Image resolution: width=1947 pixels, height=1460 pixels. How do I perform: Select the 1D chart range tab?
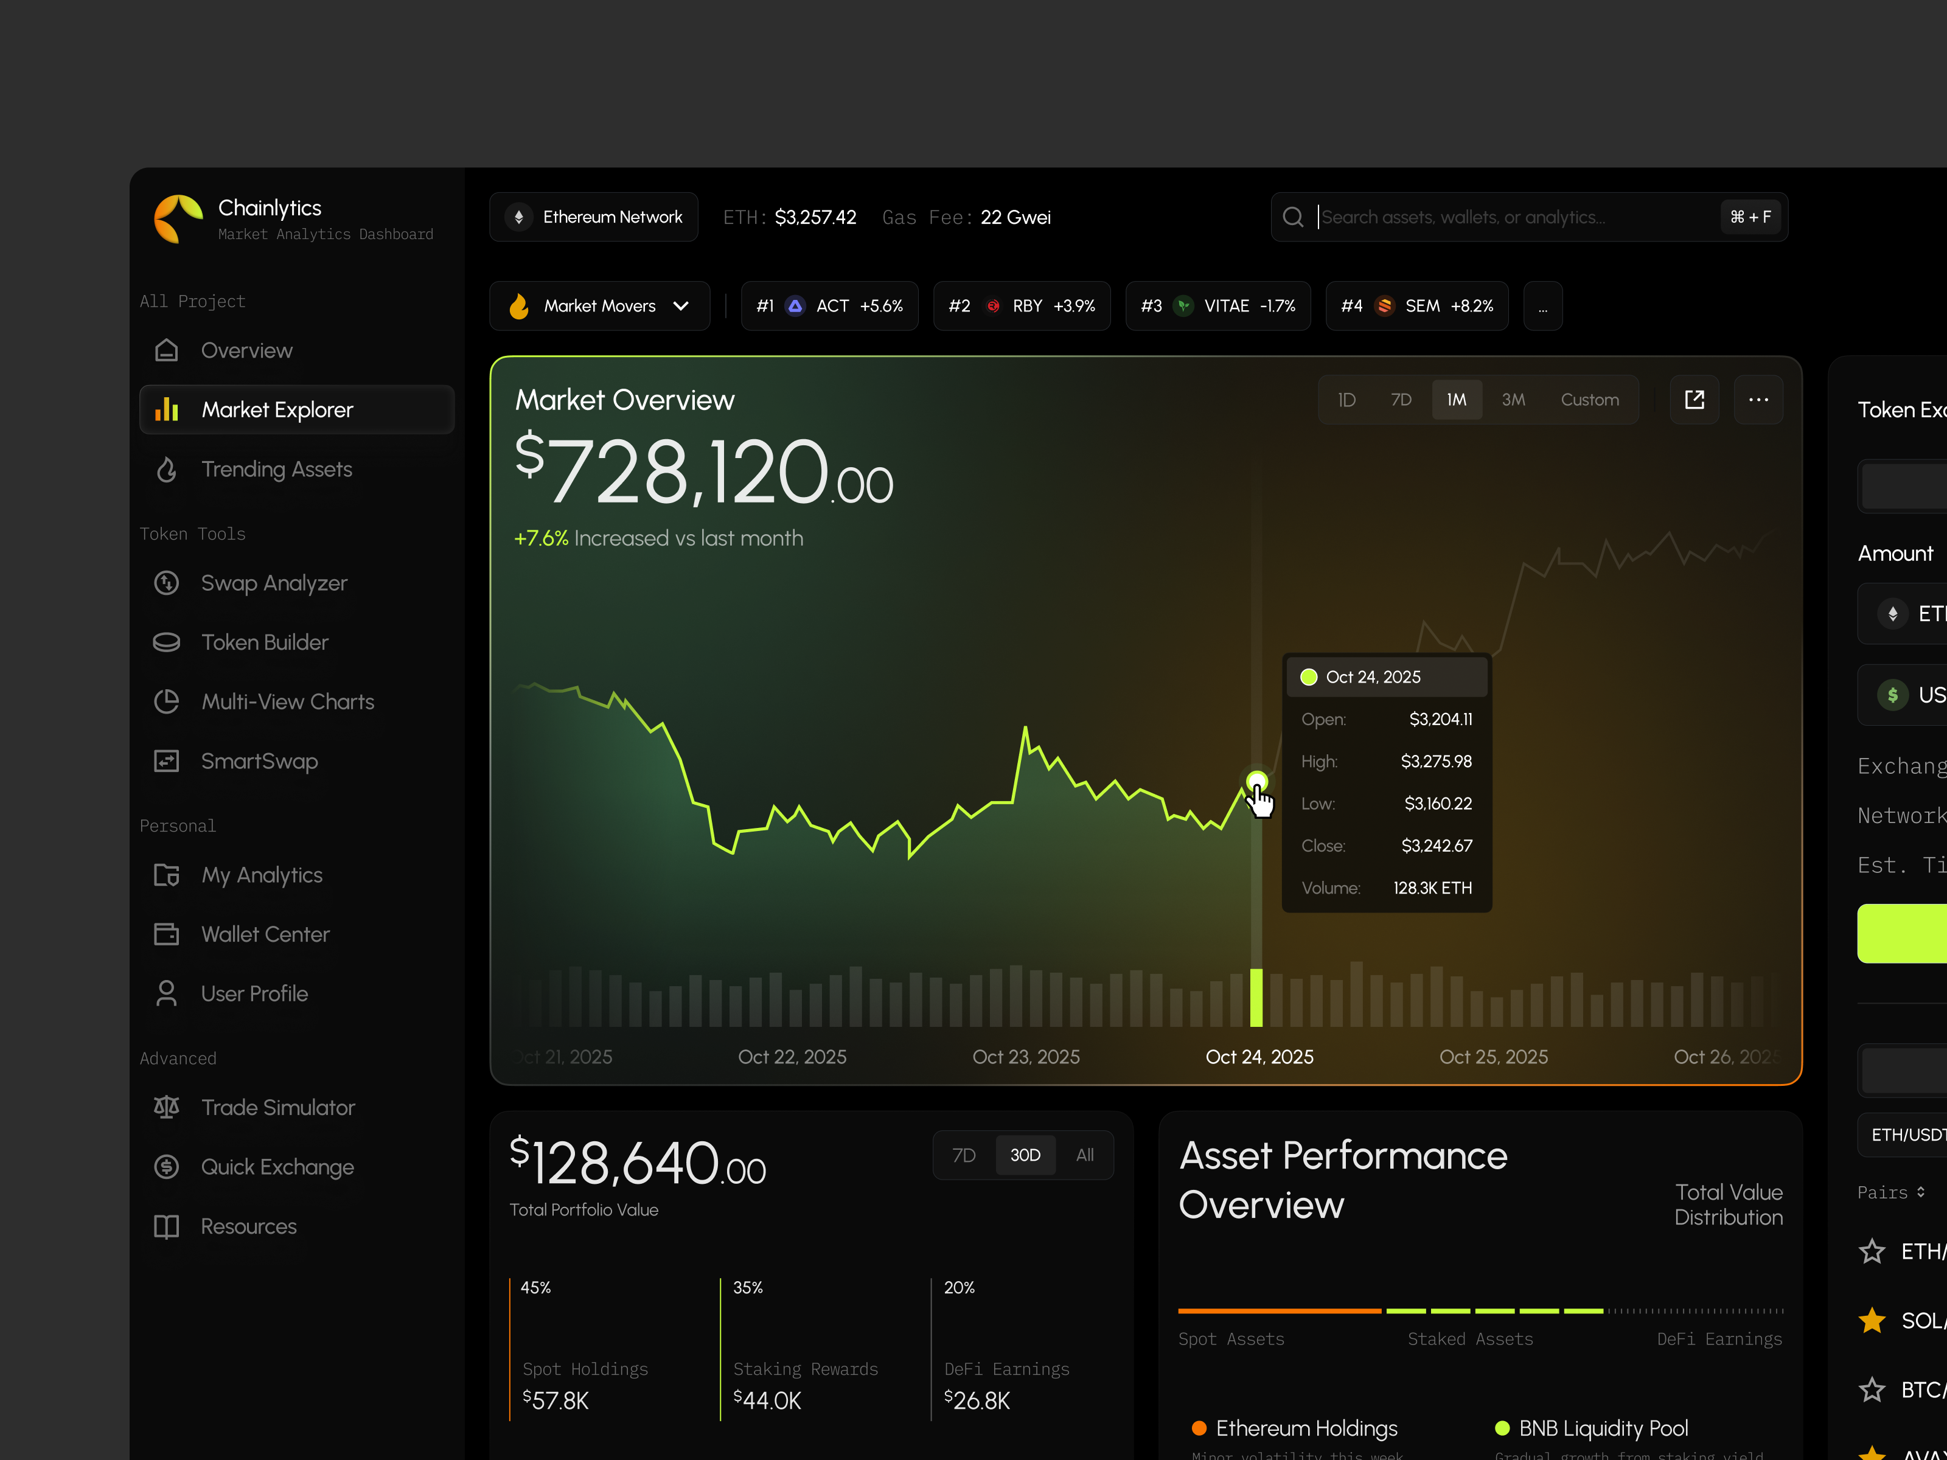click(x=1346, y=400)
